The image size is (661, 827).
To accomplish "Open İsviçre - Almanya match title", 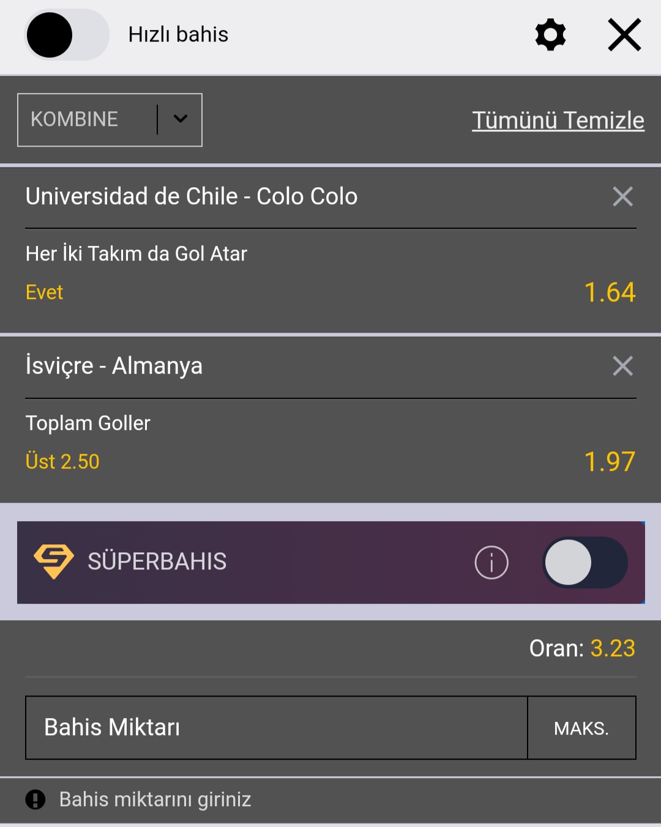I will (114, 365).
